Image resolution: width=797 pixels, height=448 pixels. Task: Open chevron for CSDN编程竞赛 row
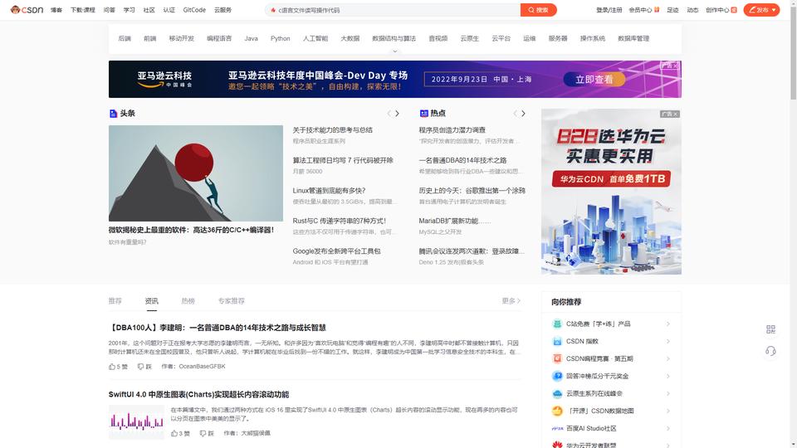click(x=667, y=358)
